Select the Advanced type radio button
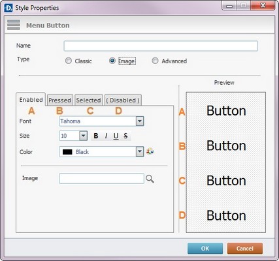This screenshot has width=279, height=261. coord(155,61)
